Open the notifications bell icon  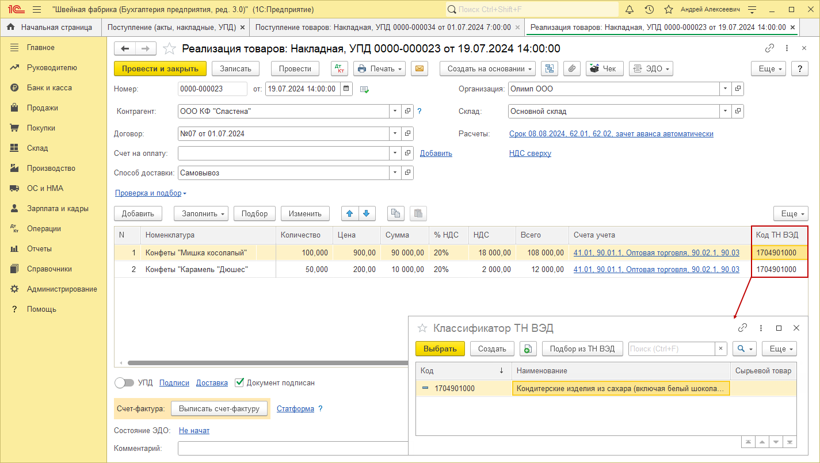tap(630, 9)
